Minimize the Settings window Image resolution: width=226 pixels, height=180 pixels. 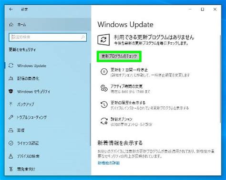[190, 9]
